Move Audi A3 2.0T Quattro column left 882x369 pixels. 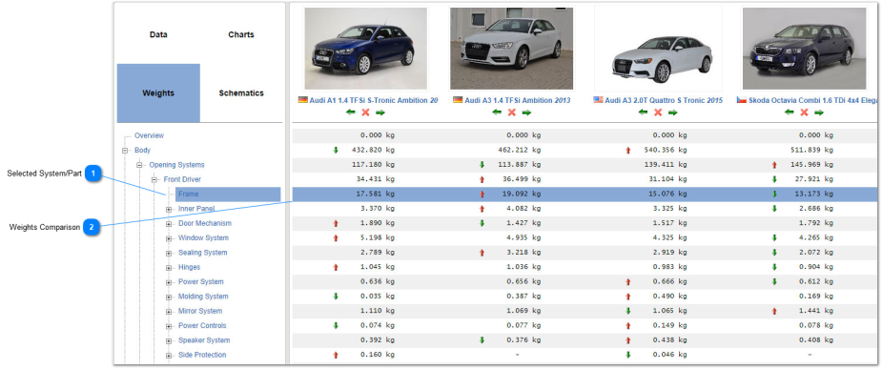pyautogui.click(x=643, y=113)
